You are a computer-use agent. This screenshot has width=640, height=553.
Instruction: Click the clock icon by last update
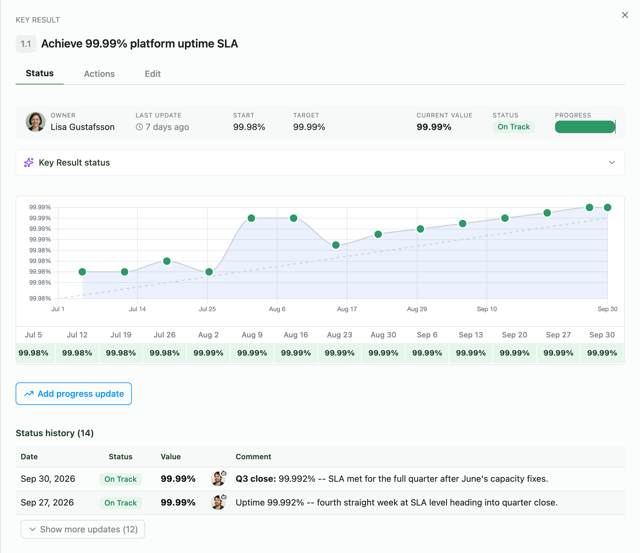(x=139, y=127)
